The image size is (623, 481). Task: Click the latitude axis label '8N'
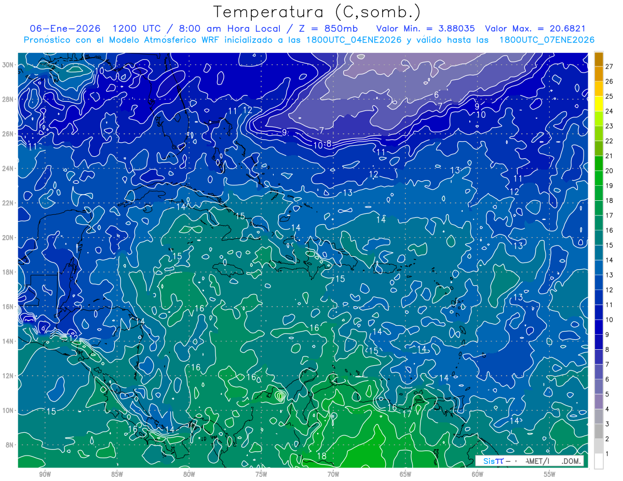coord(10,445)
